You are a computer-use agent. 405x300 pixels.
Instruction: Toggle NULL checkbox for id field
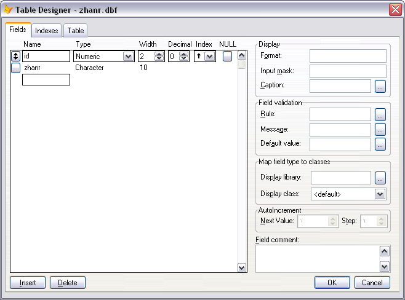(227, 56)
